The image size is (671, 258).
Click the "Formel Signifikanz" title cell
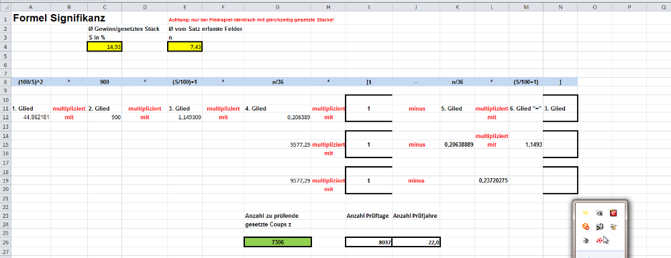(59, 18)
